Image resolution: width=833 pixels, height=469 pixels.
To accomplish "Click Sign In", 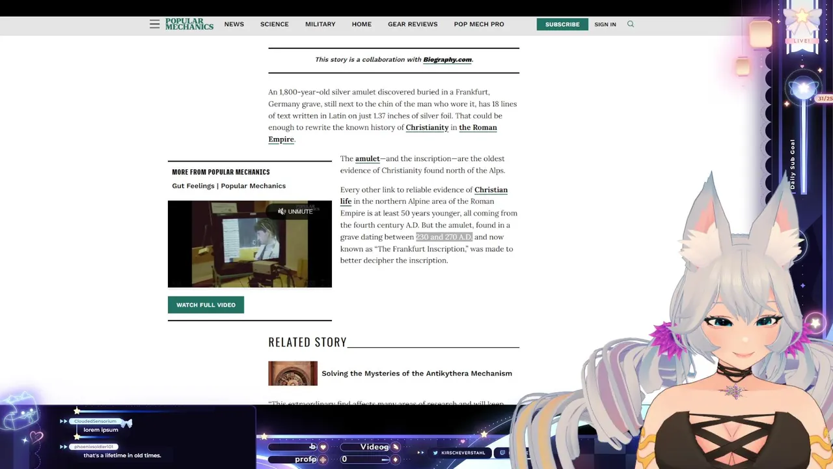I will [x=605, y=24].
